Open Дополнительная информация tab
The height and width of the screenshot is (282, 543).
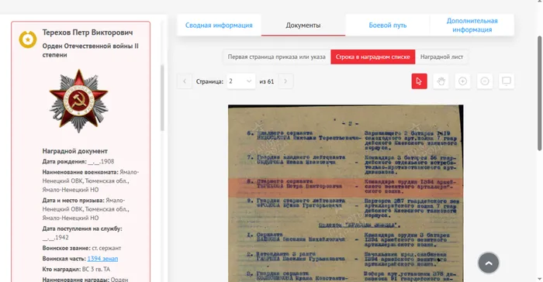coord(472,26)
